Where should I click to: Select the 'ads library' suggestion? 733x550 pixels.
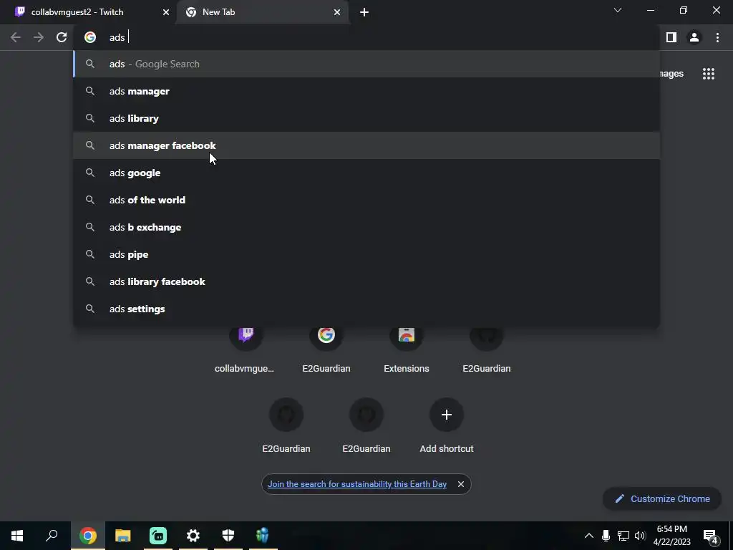(366, 118)
